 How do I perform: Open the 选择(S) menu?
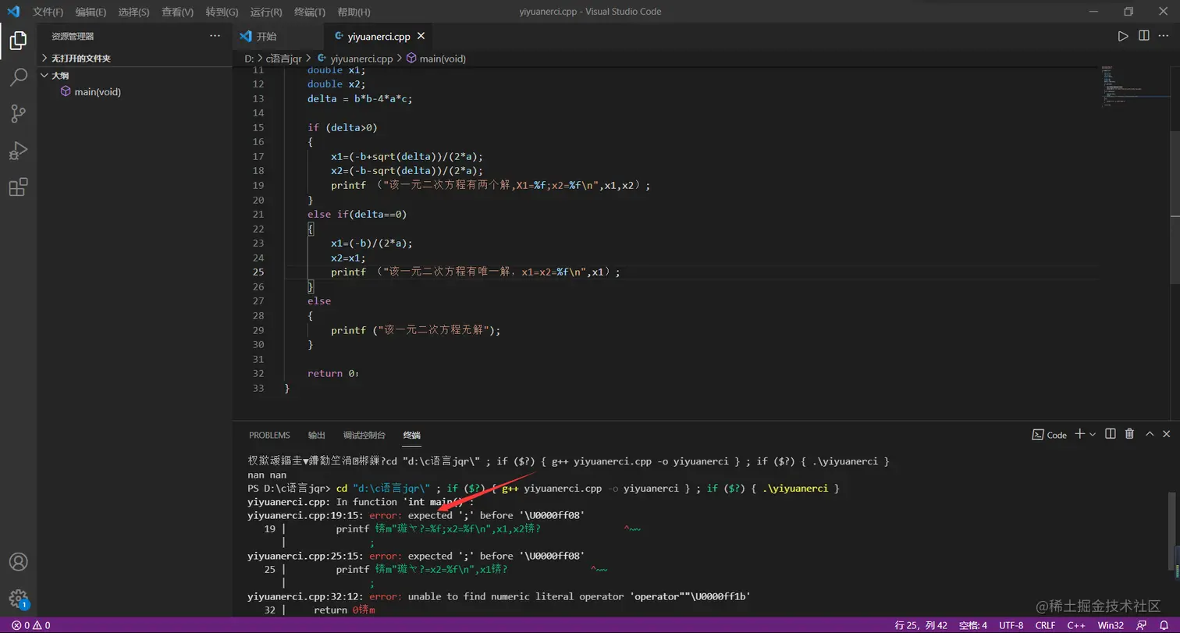[x=134, y=12]
